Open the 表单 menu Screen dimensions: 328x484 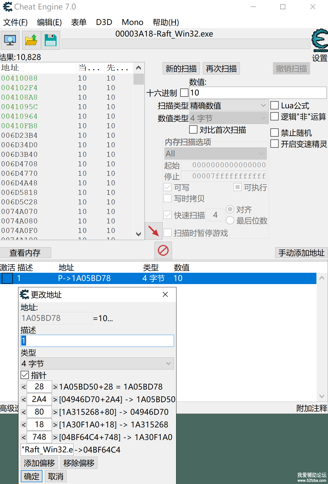(x=79, y=22)
